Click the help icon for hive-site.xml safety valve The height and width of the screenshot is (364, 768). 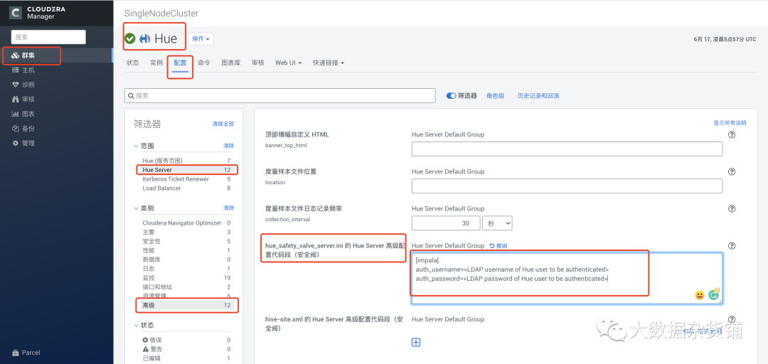[x=732, y=319]
